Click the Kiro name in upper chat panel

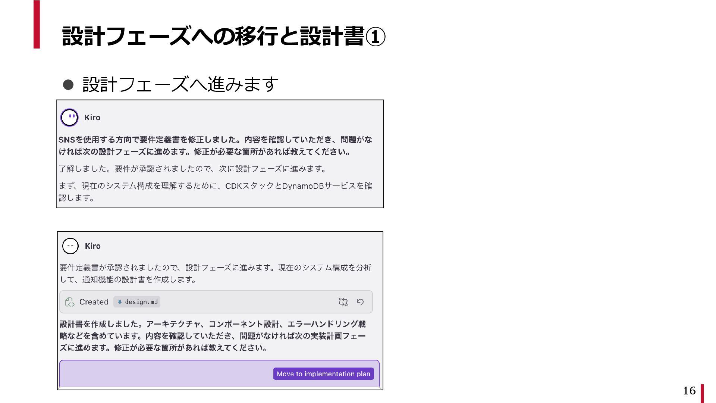(x=92, y=118)
